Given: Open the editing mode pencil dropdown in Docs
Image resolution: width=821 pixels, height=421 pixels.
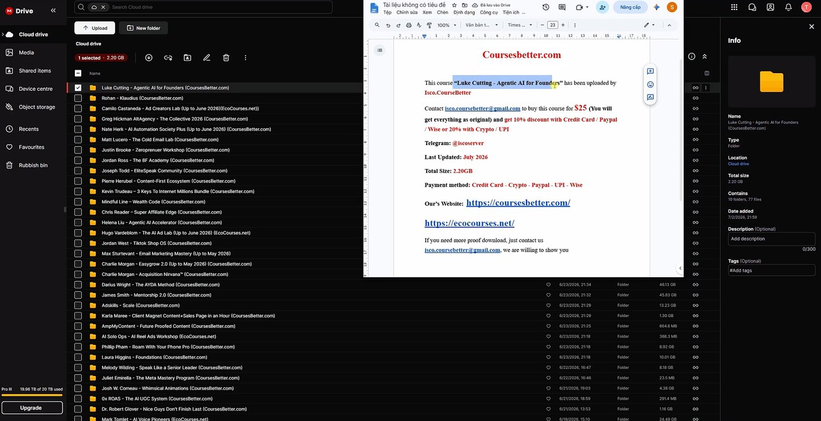Looking at the screenshot, I should tap(649, 25).
